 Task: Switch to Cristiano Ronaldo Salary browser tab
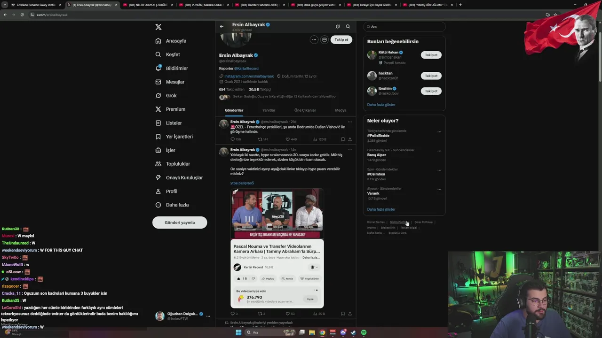(x=35, y=5)
